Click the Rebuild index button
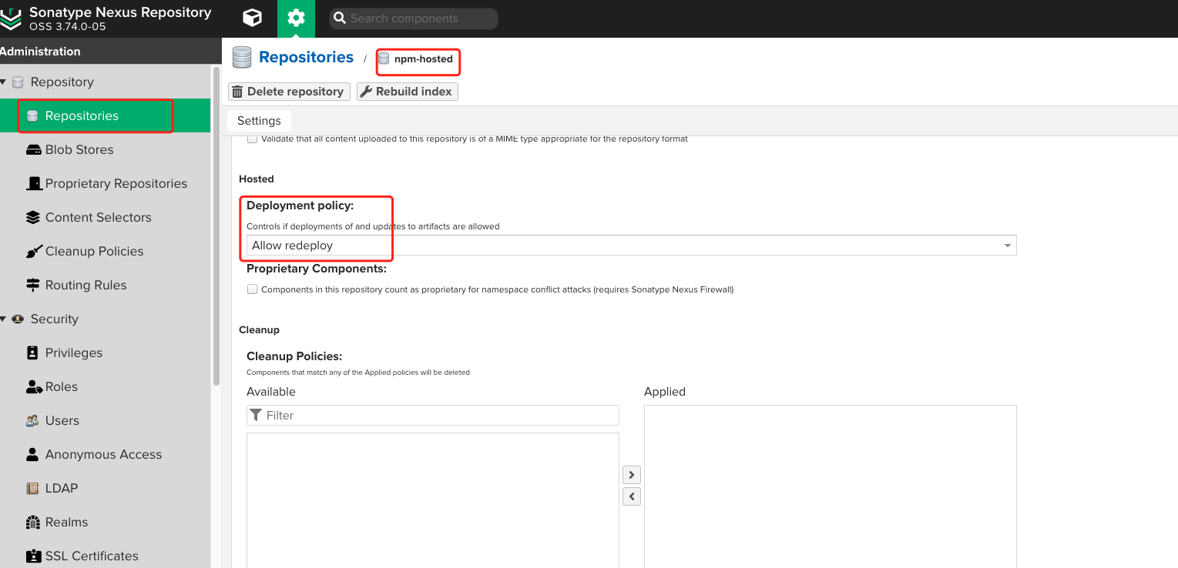Screen dimensions: 1178x568 408,92
